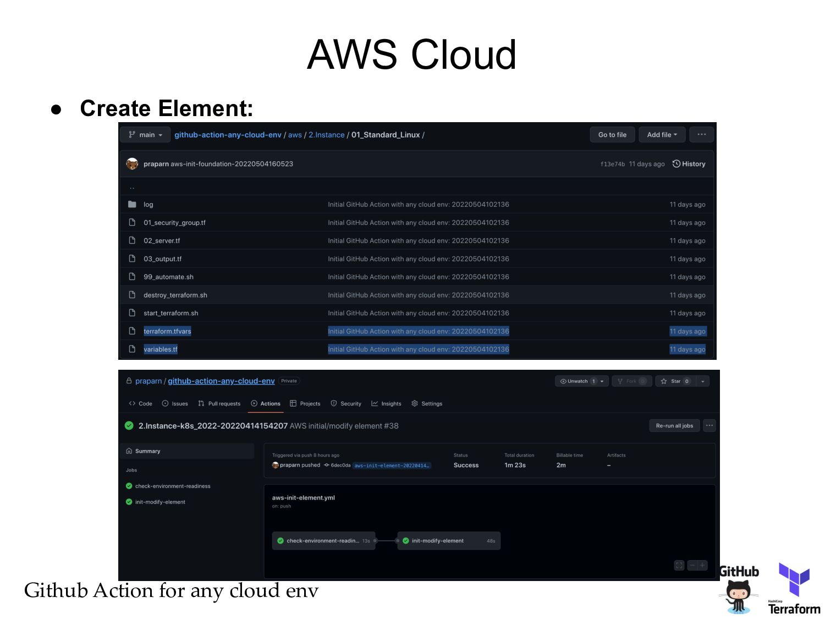Image resolution: width=825 pixels, height=619 pixels.
Task: Go up to parent directory (..)
Action: click(x=132, y=187)
